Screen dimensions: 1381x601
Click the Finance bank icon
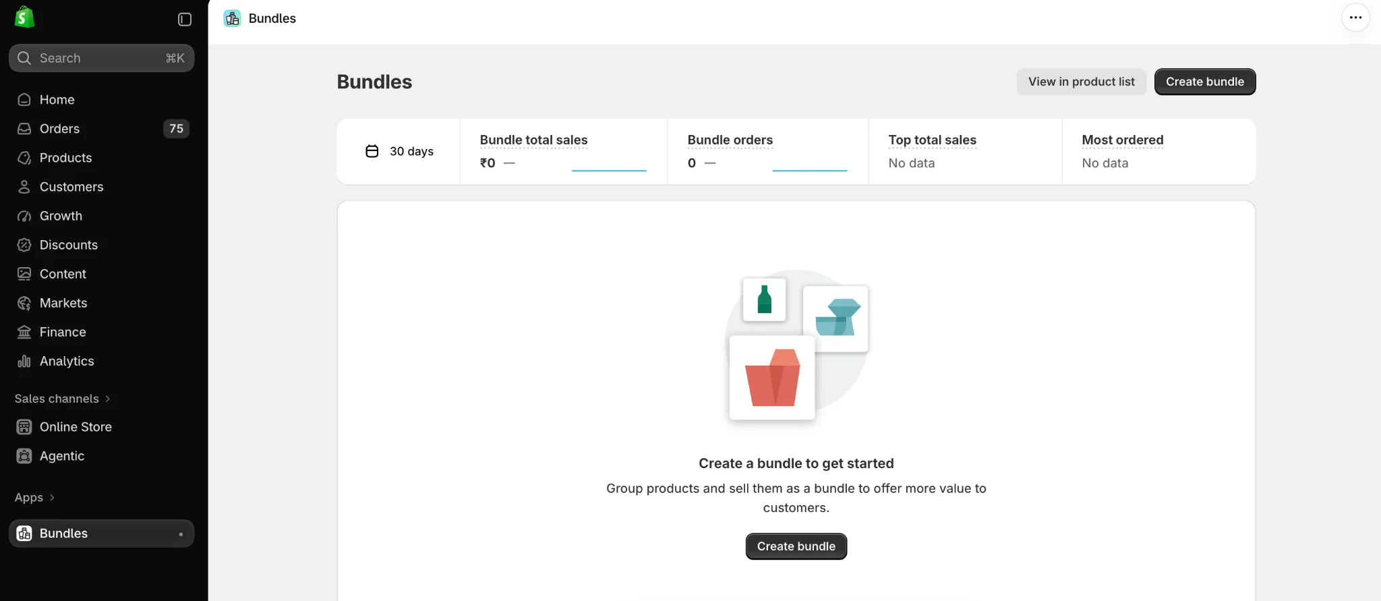[x=24, y=332]
